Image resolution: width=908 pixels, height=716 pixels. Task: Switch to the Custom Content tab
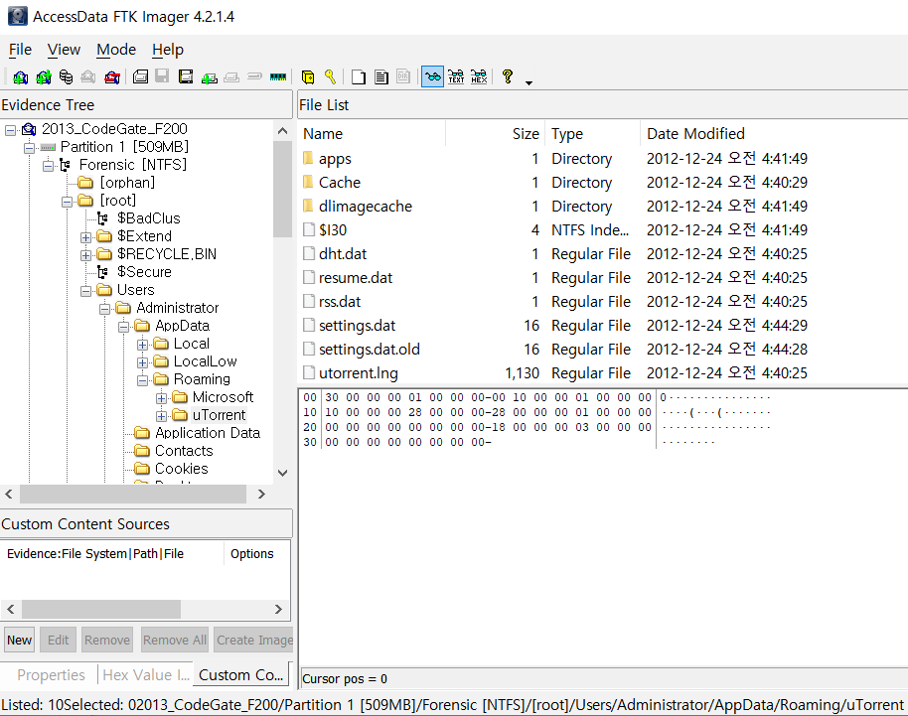pos(240,675)
